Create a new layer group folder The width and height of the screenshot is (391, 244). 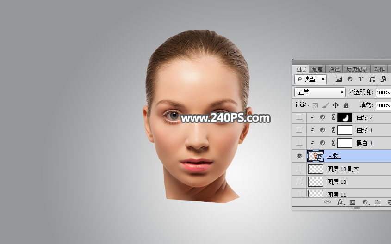tap(378, 202)
